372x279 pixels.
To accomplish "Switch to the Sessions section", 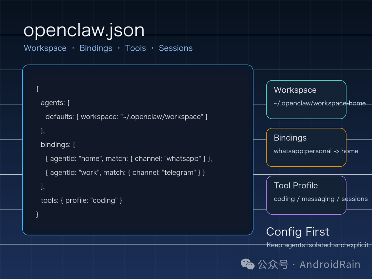I will [x=176, y=48].
